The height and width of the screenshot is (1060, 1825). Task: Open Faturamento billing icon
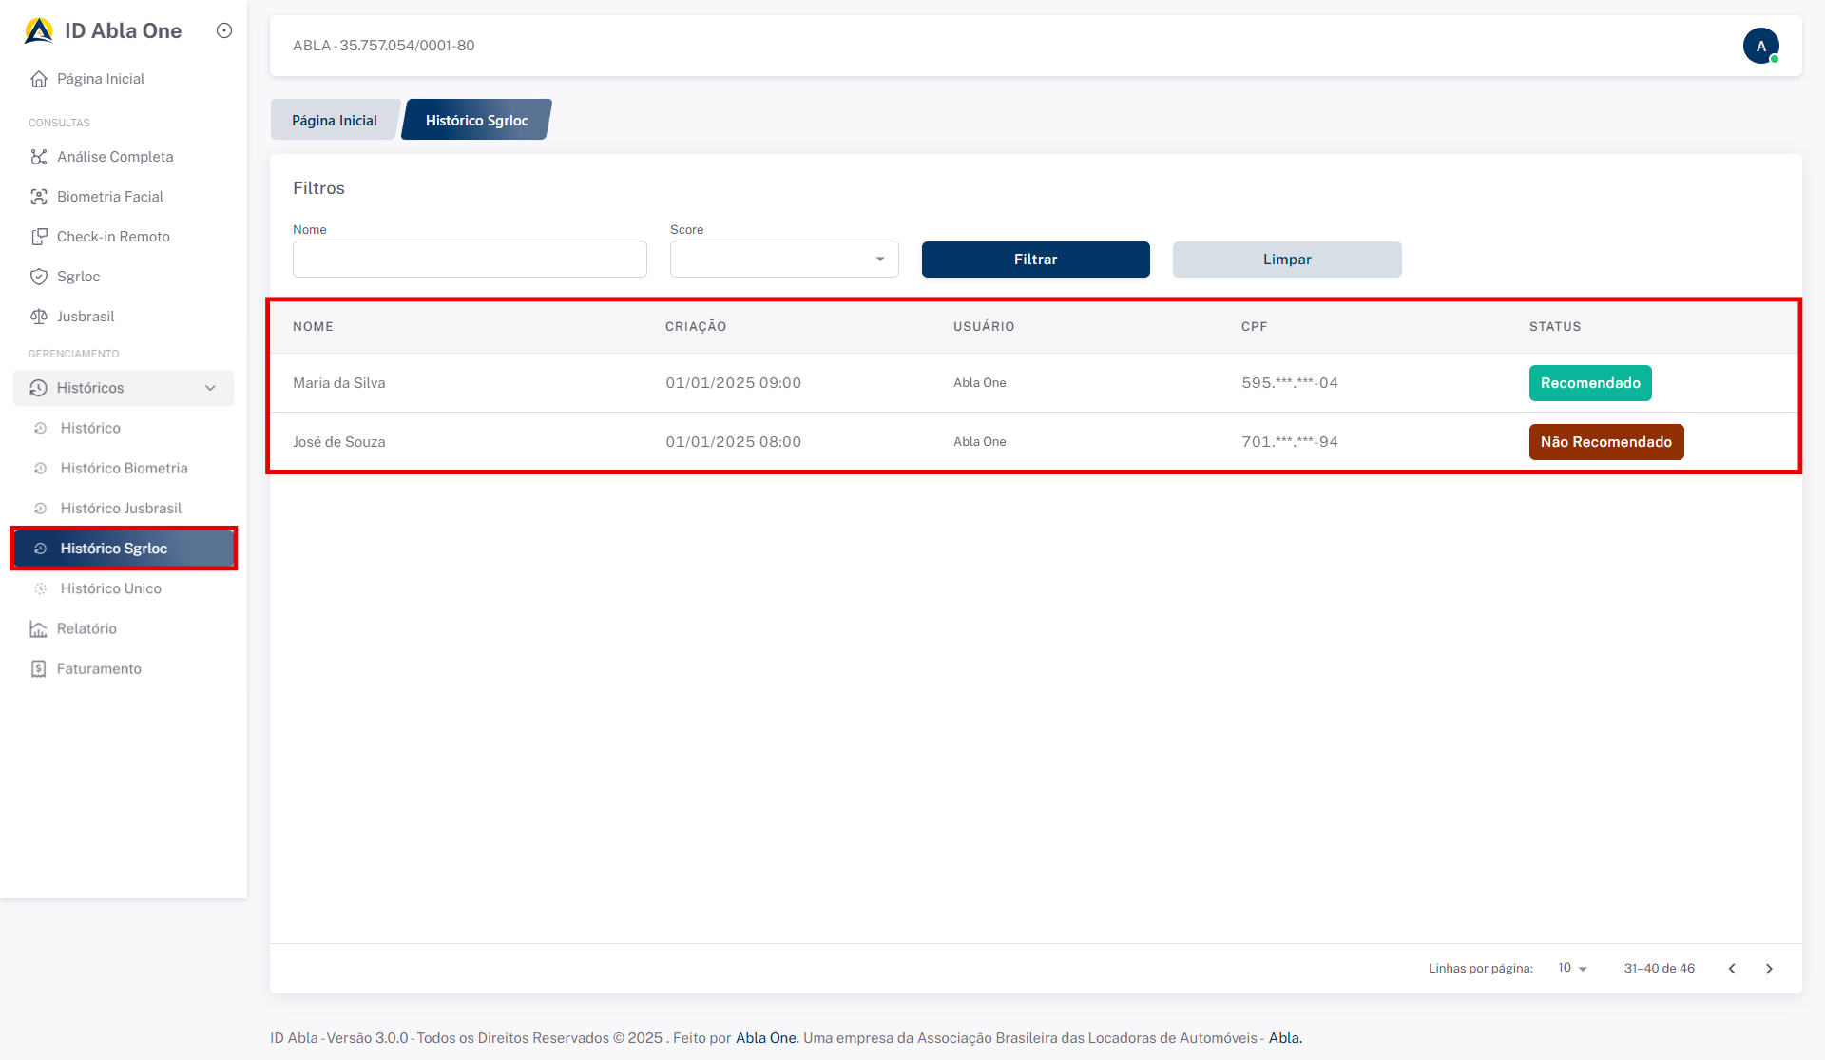(x=38, y=668)
